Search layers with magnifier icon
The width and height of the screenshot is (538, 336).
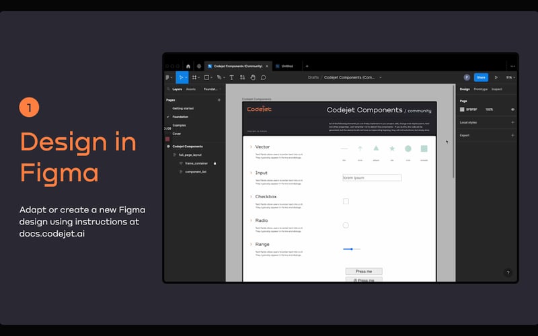coord(168,89)
